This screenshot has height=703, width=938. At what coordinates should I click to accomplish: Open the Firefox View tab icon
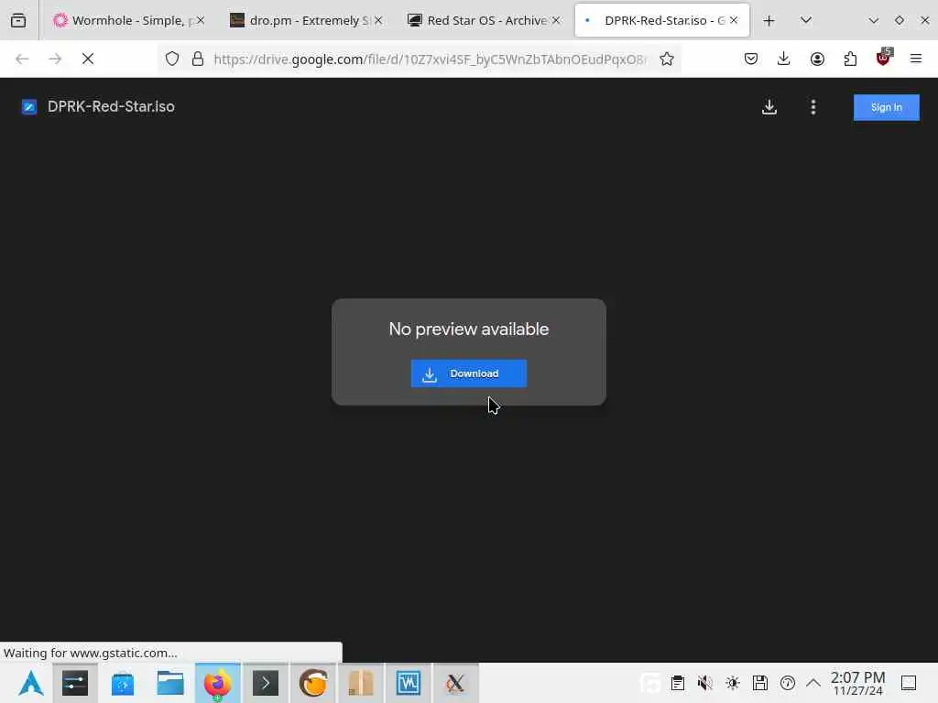(18, 20)
